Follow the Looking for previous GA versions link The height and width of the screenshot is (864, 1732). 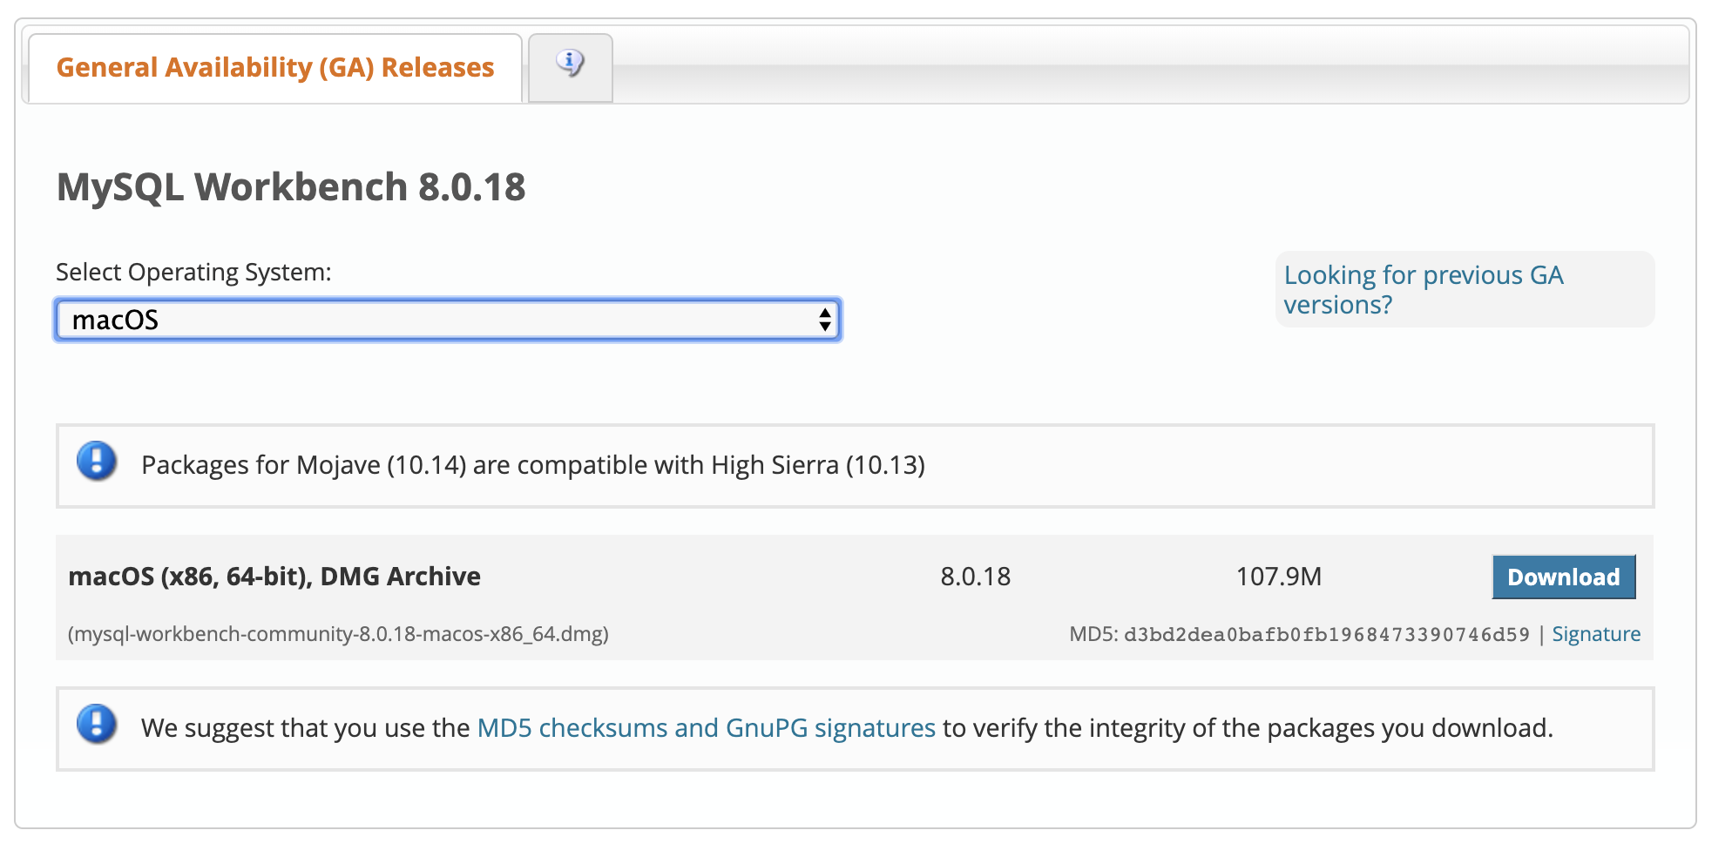pos(1424,290)
